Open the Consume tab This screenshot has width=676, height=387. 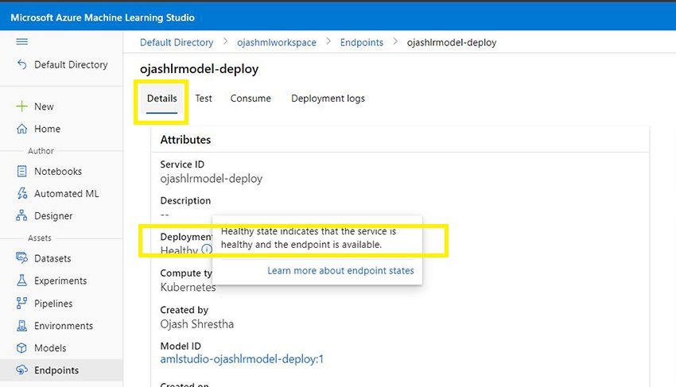pos(251,99)
